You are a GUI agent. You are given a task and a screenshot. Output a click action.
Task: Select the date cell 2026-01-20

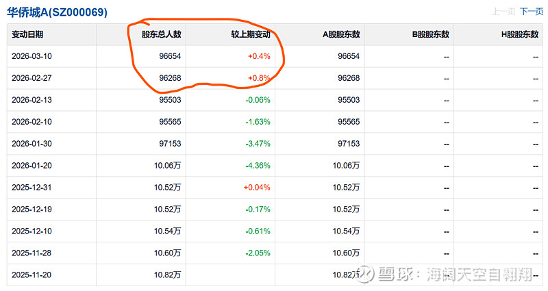tap(32, 165)
